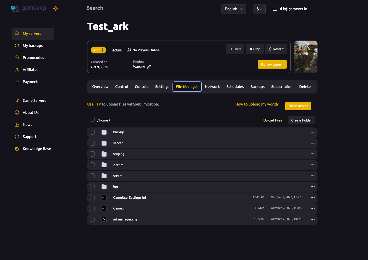This screenshot has height=260, width=368.
Task: Open more options for staging folder
Action: pyautogui.click(x=313, y=154)
